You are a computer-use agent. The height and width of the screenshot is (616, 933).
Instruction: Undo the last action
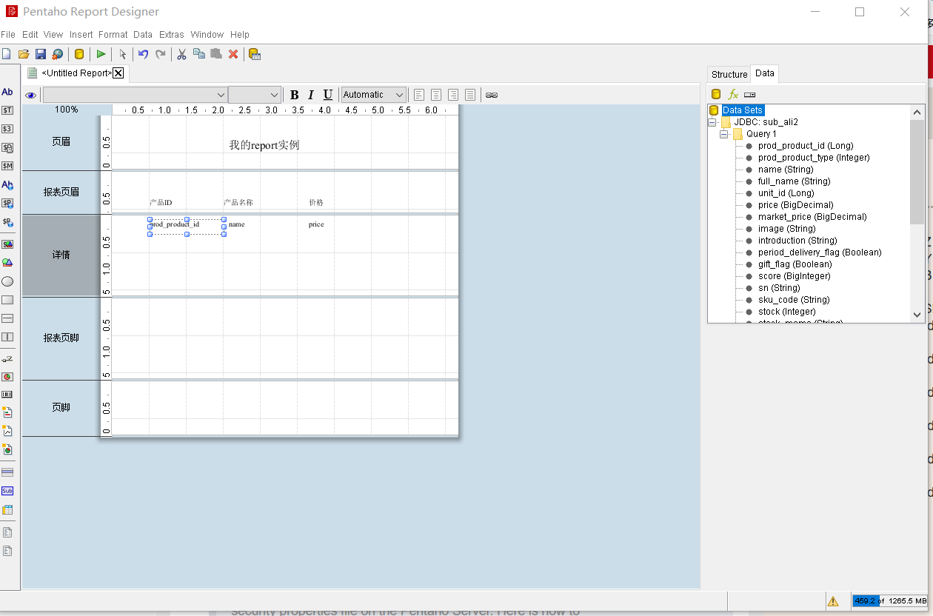[x=144, y=54]
